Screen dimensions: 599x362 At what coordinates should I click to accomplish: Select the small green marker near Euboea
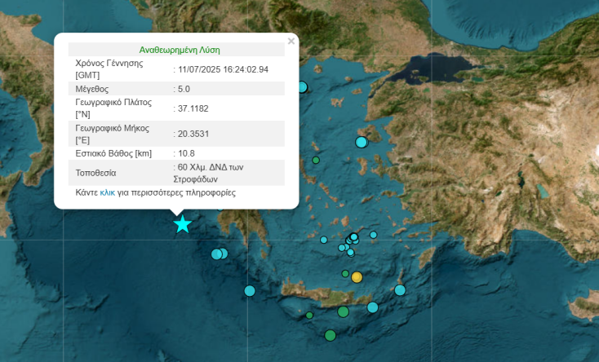pos(316,160)
